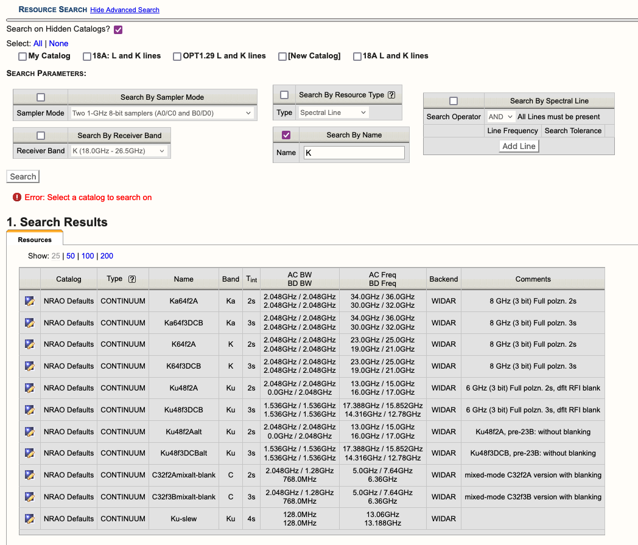Viewport: 638px width, 545px height.
Task: Open the edit icon for Ku48f2Aalt
Action: tap(29, 431)
